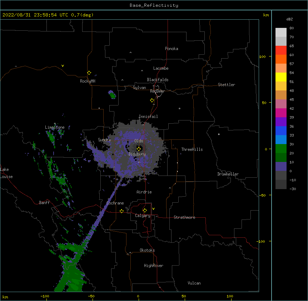Image resolution: width=308 pixels, height=301 pixels.
Task: Click the white plus marker north of Drumheller
Action: coord(219,134)
